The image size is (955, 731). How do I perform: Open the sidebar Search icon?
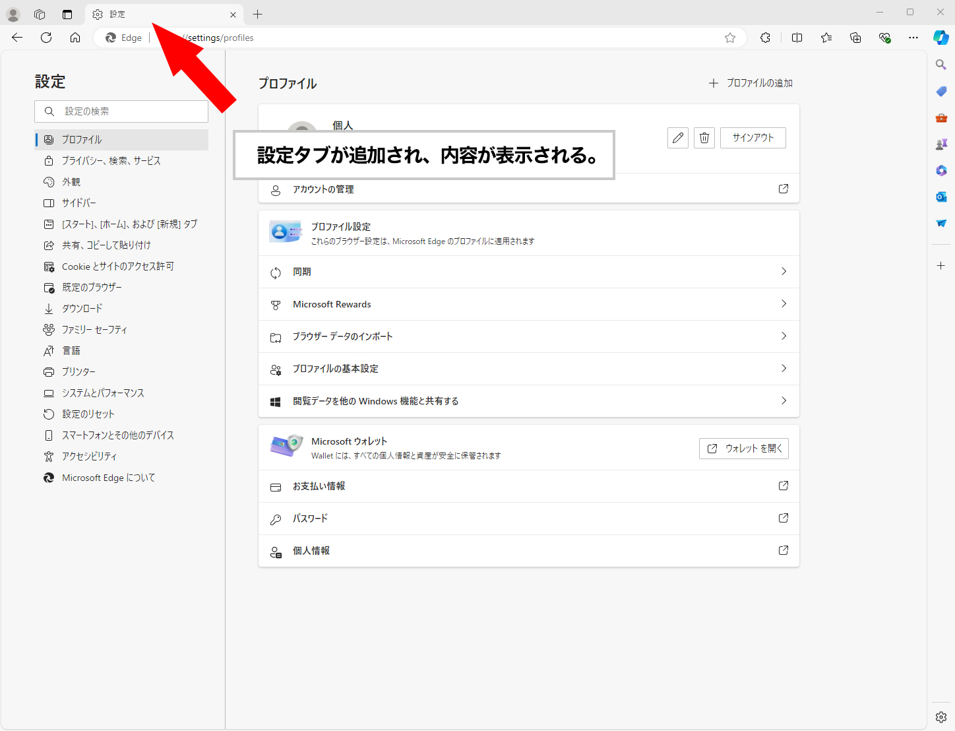tap(941, 65)
